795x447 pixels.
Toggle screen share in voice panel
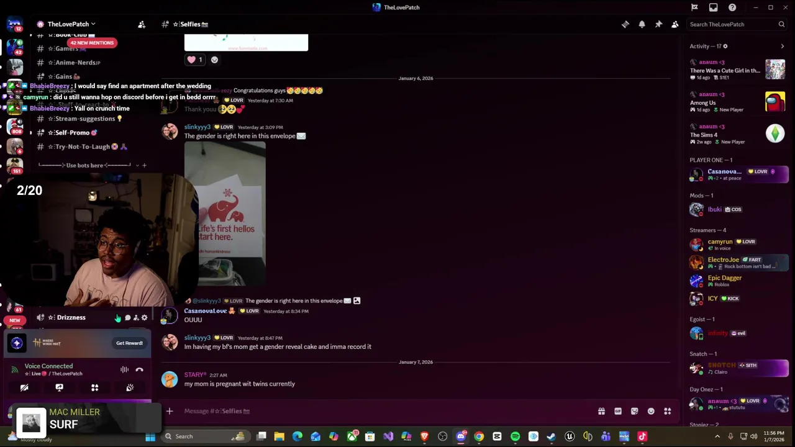(x=59, y=387)
